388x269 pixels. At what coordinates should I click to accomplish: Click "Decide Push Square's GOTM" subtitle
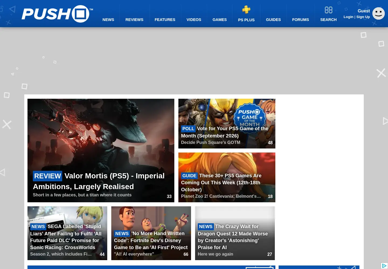[211, 142]
